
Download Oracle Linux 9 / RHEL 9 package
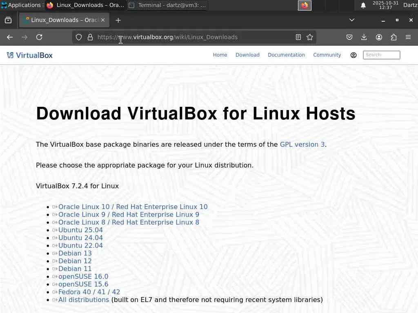coord(129,214)
